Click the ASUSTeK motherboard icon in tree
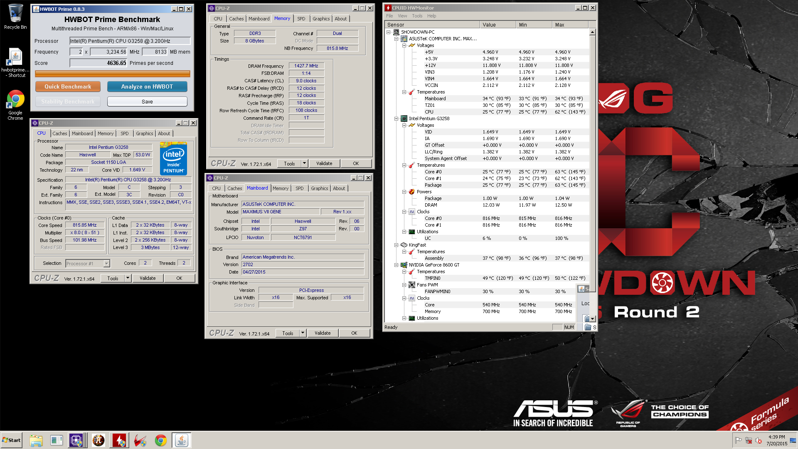The width and height of the screenshot is (798, 449). pyautogui.click(x=404, y=39)
